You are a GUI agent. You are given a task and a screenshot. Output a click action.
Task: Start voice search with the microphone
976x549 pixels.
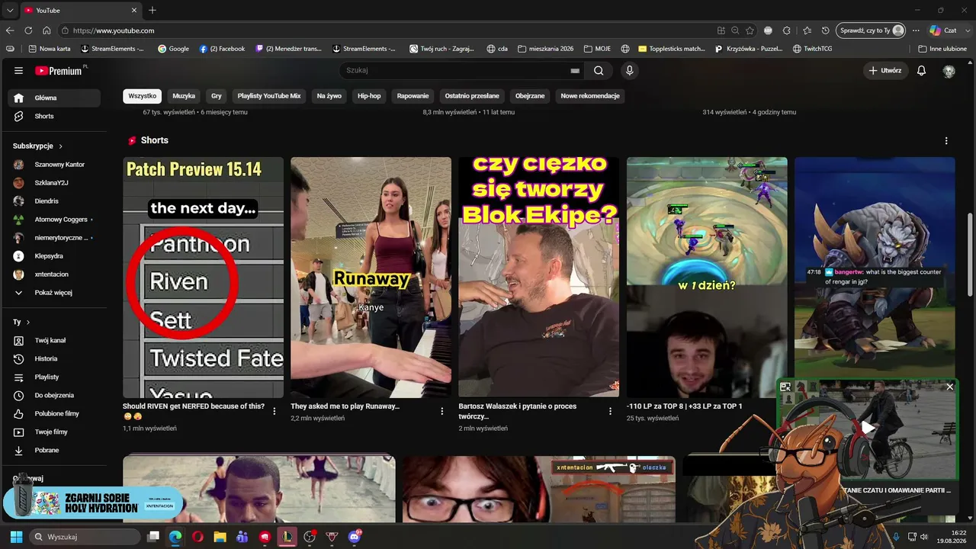[629, 71]
